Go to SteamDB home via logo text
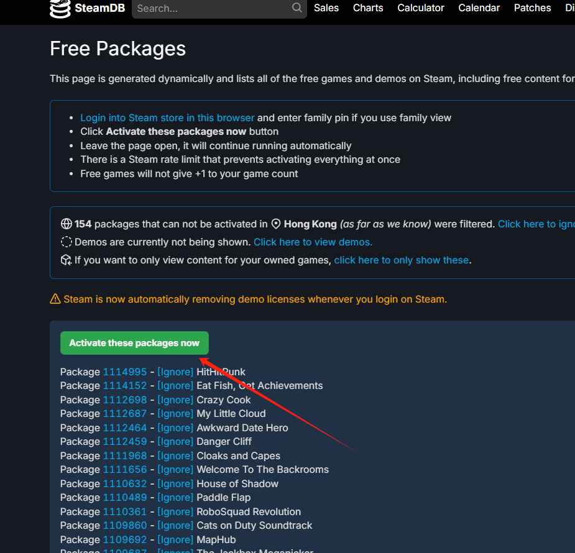This screenshot has height=553, width=575. click(x=99, y=8)
